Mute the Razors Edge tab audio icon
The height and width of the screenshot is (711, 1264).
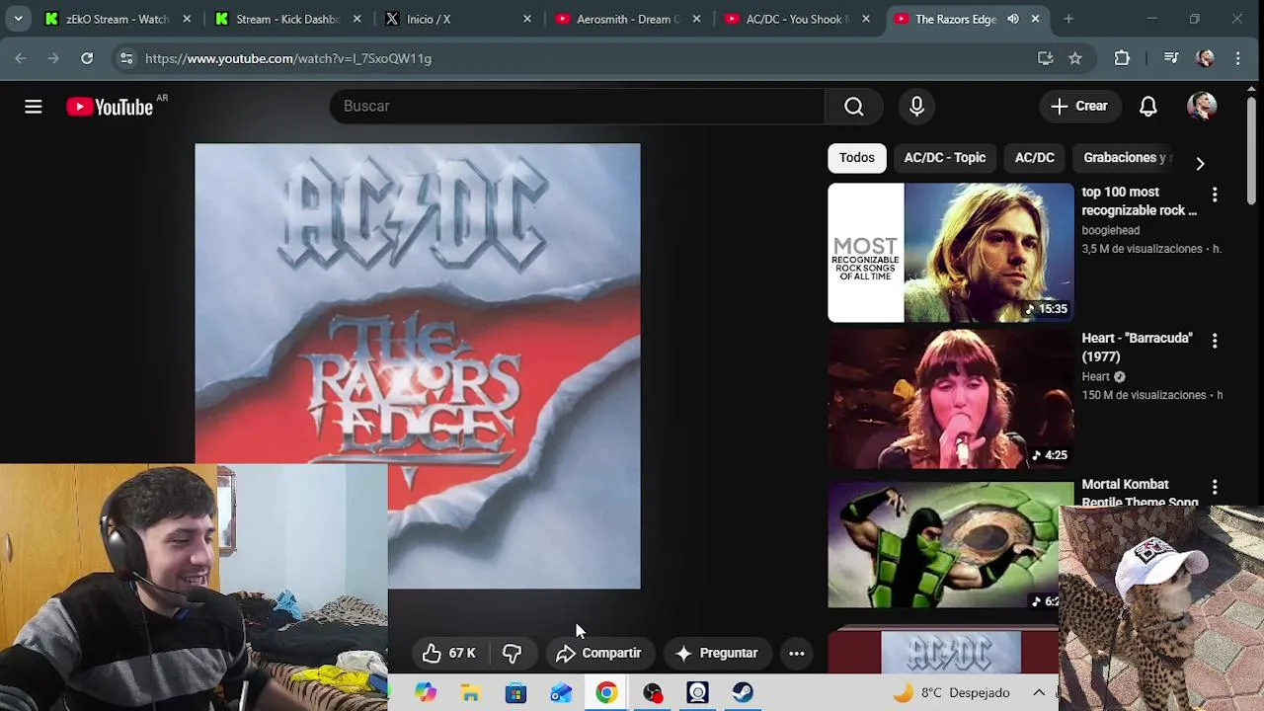[x=1013, y=19]
